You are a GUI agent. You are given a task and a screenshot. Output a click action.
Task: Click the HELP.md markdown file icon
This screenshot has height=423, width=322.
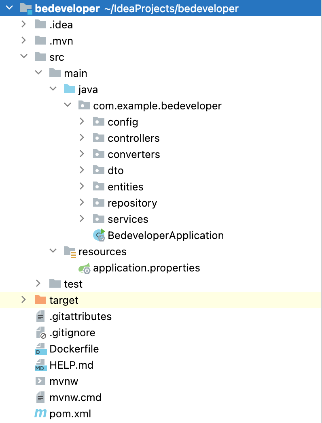click(40, 365)
